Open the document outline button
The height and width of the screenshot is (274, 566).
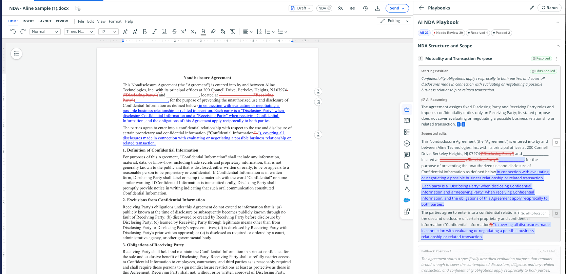17,53
